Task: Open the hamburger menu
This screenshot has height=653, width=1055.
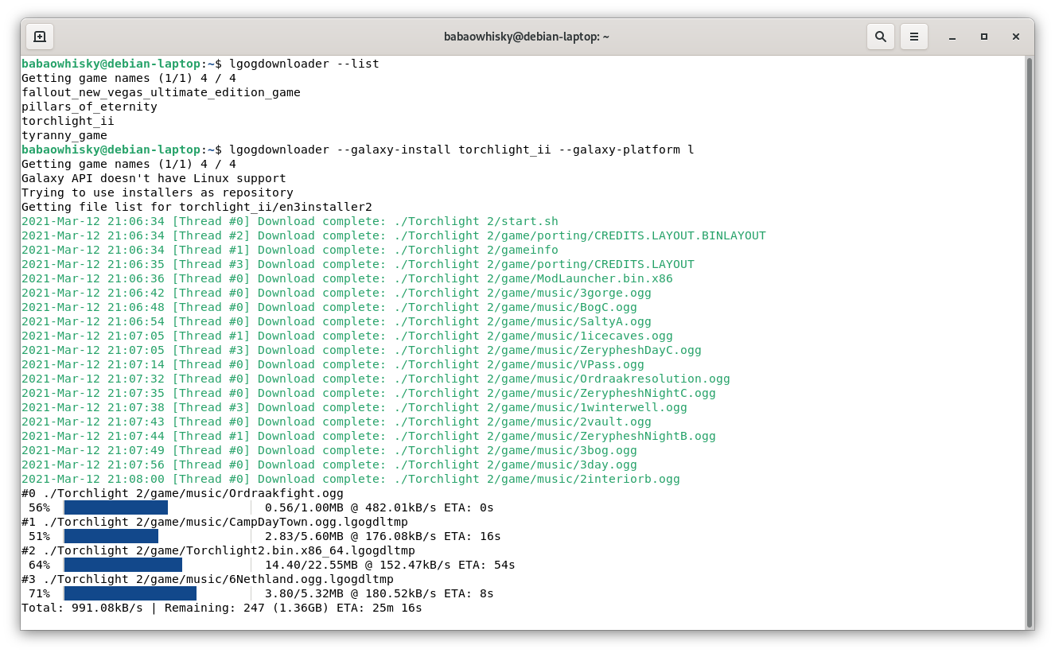Action: [x=914, y=37]
